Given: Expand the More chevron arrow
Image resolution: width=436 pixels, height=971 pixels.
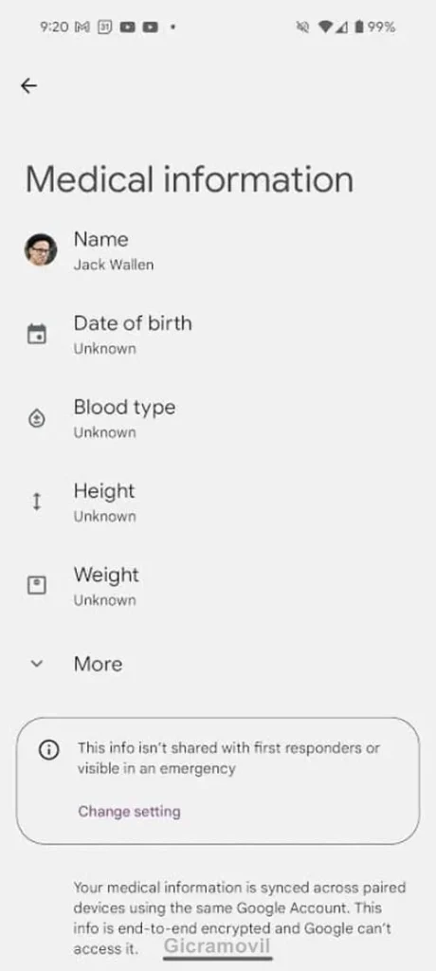Looking at the screenshot, I should click(x=37, y=664).
